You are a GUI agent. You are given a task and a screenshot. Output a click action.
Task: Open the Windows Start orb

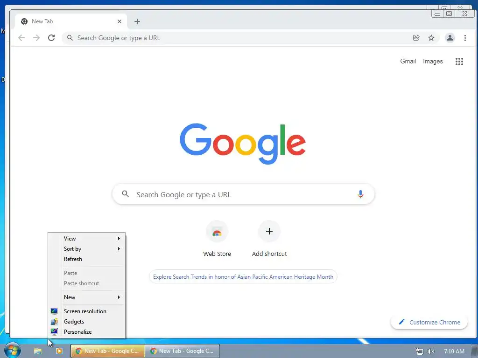coord(13,350)
